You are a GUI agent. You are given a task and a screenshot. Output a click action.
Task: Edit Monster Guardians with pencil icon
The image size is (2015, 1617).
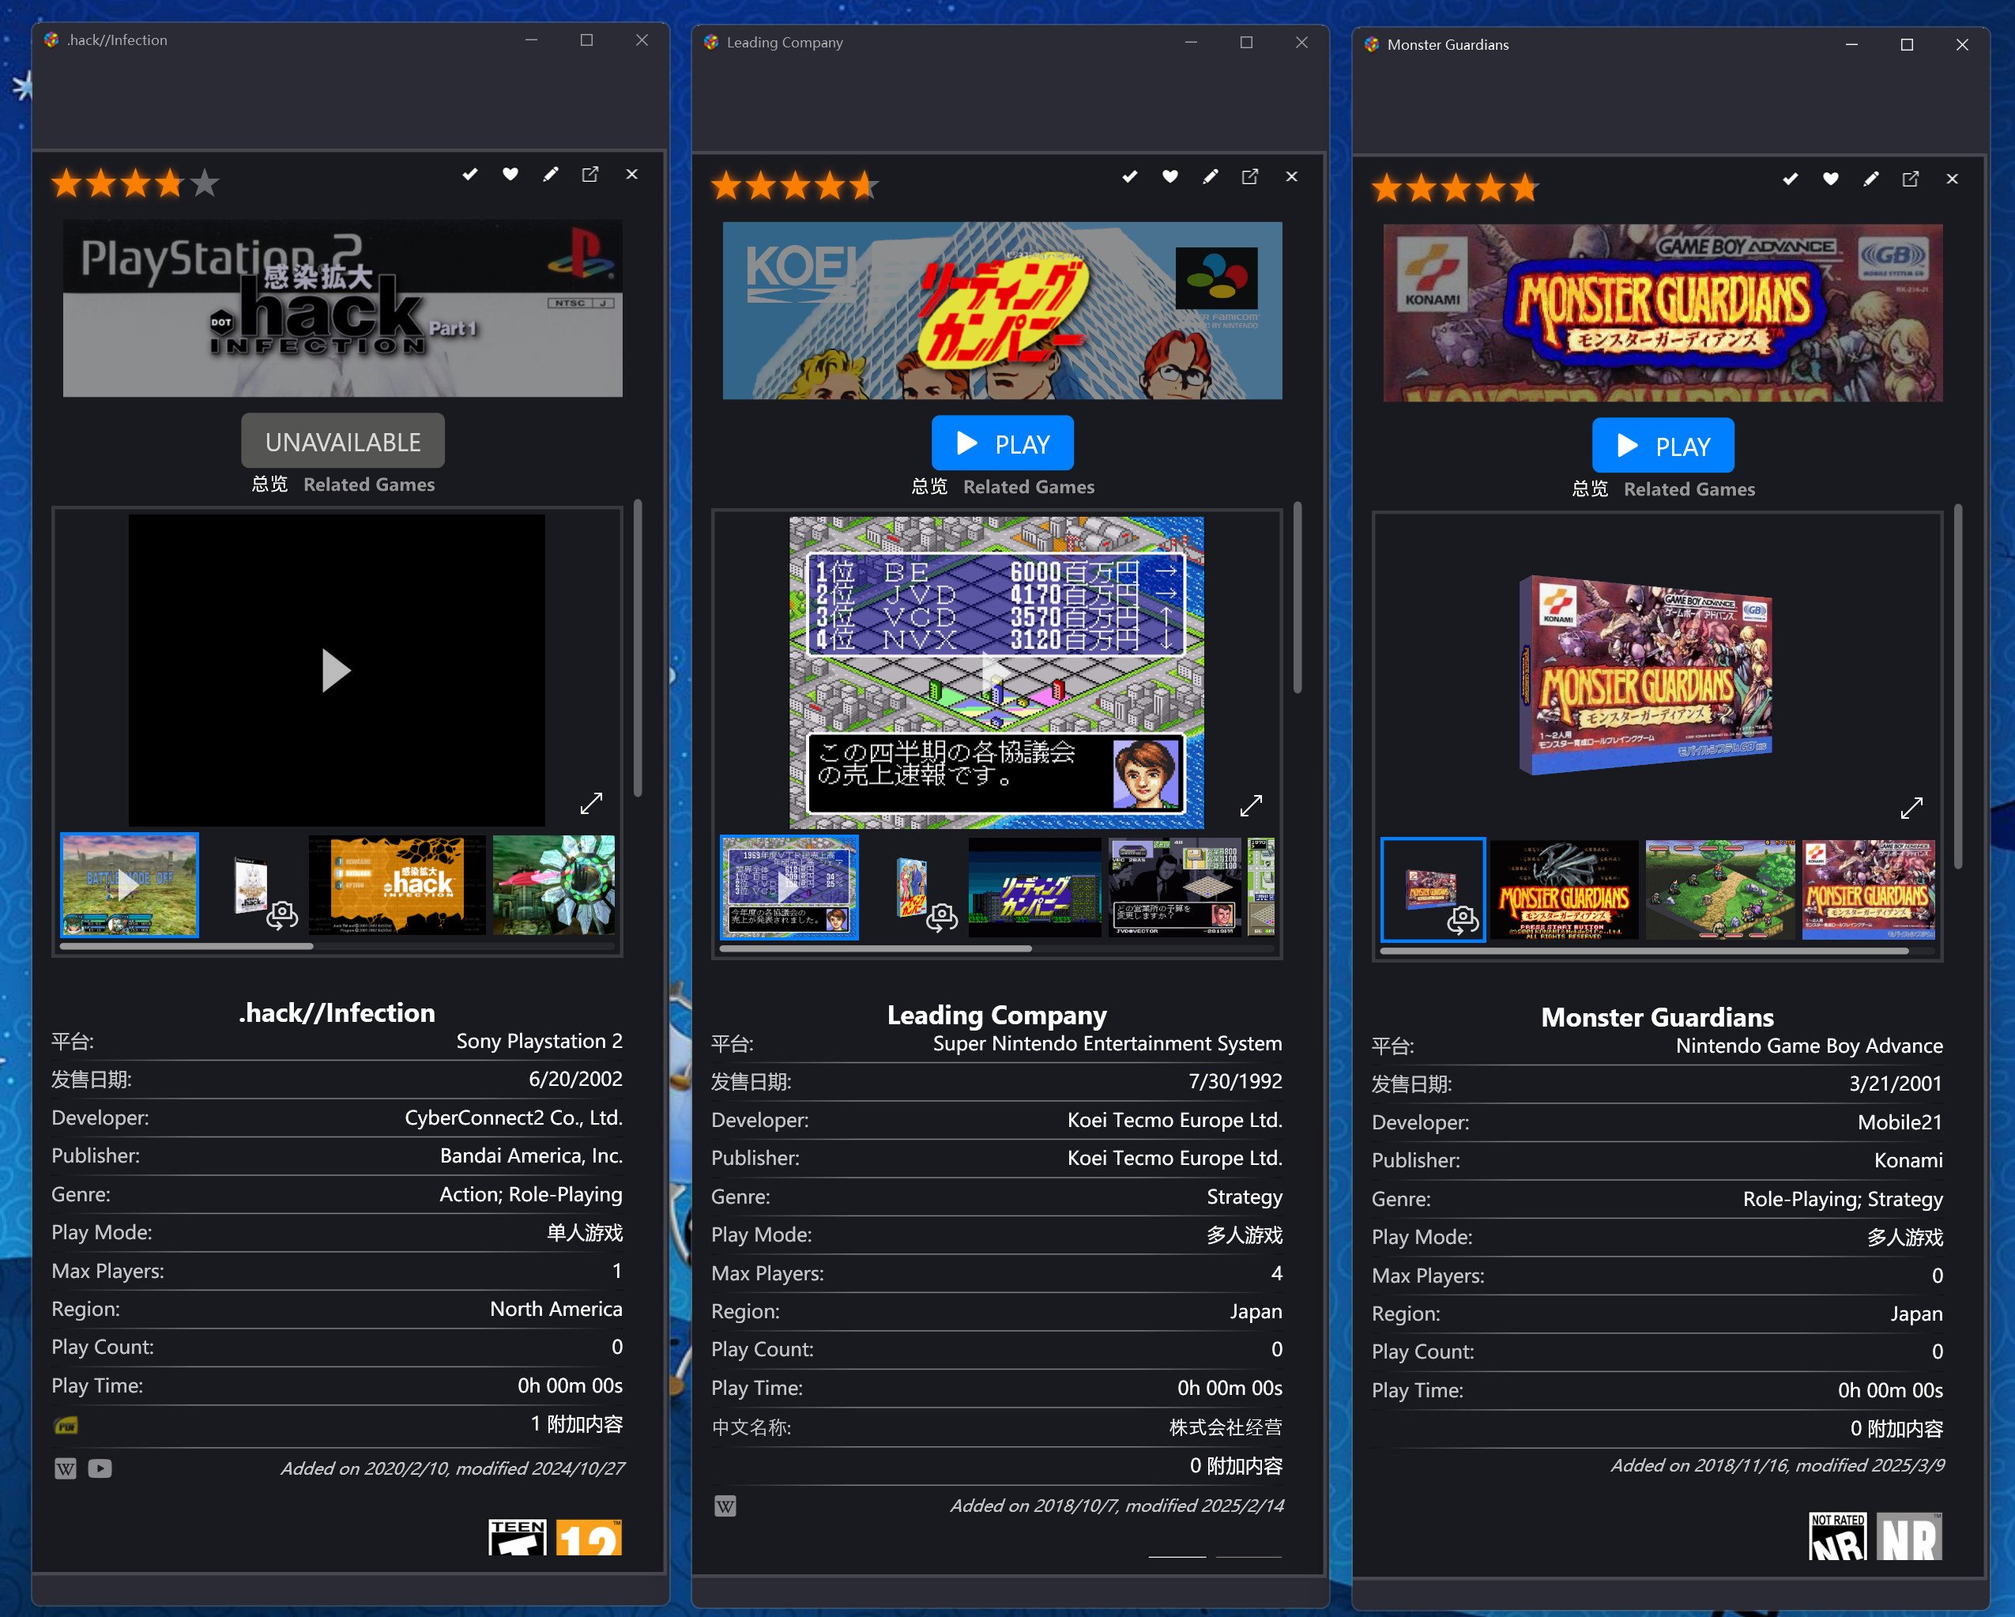tap(1871, 179)
